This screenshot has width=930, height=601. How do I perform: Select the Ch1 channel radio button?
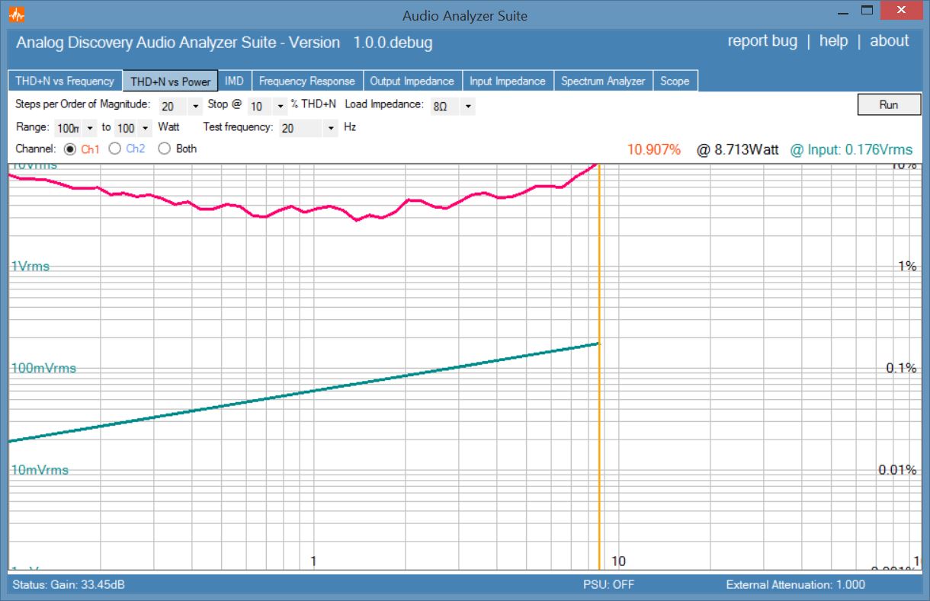(70, 149)
